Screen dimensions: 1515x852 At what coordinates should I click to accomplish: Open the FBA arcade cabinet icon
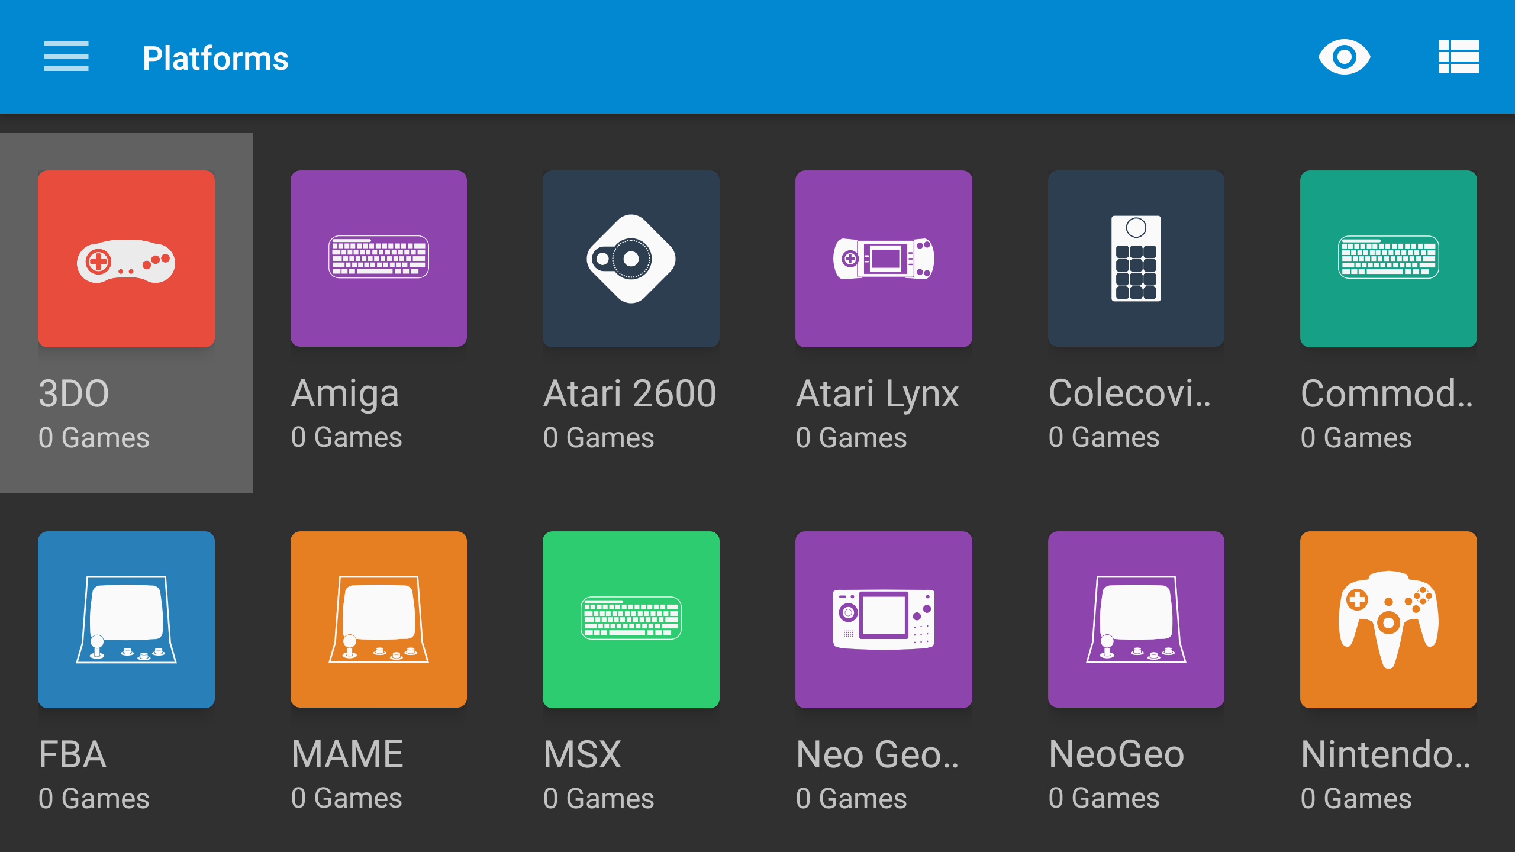click(x=126, y=619)
